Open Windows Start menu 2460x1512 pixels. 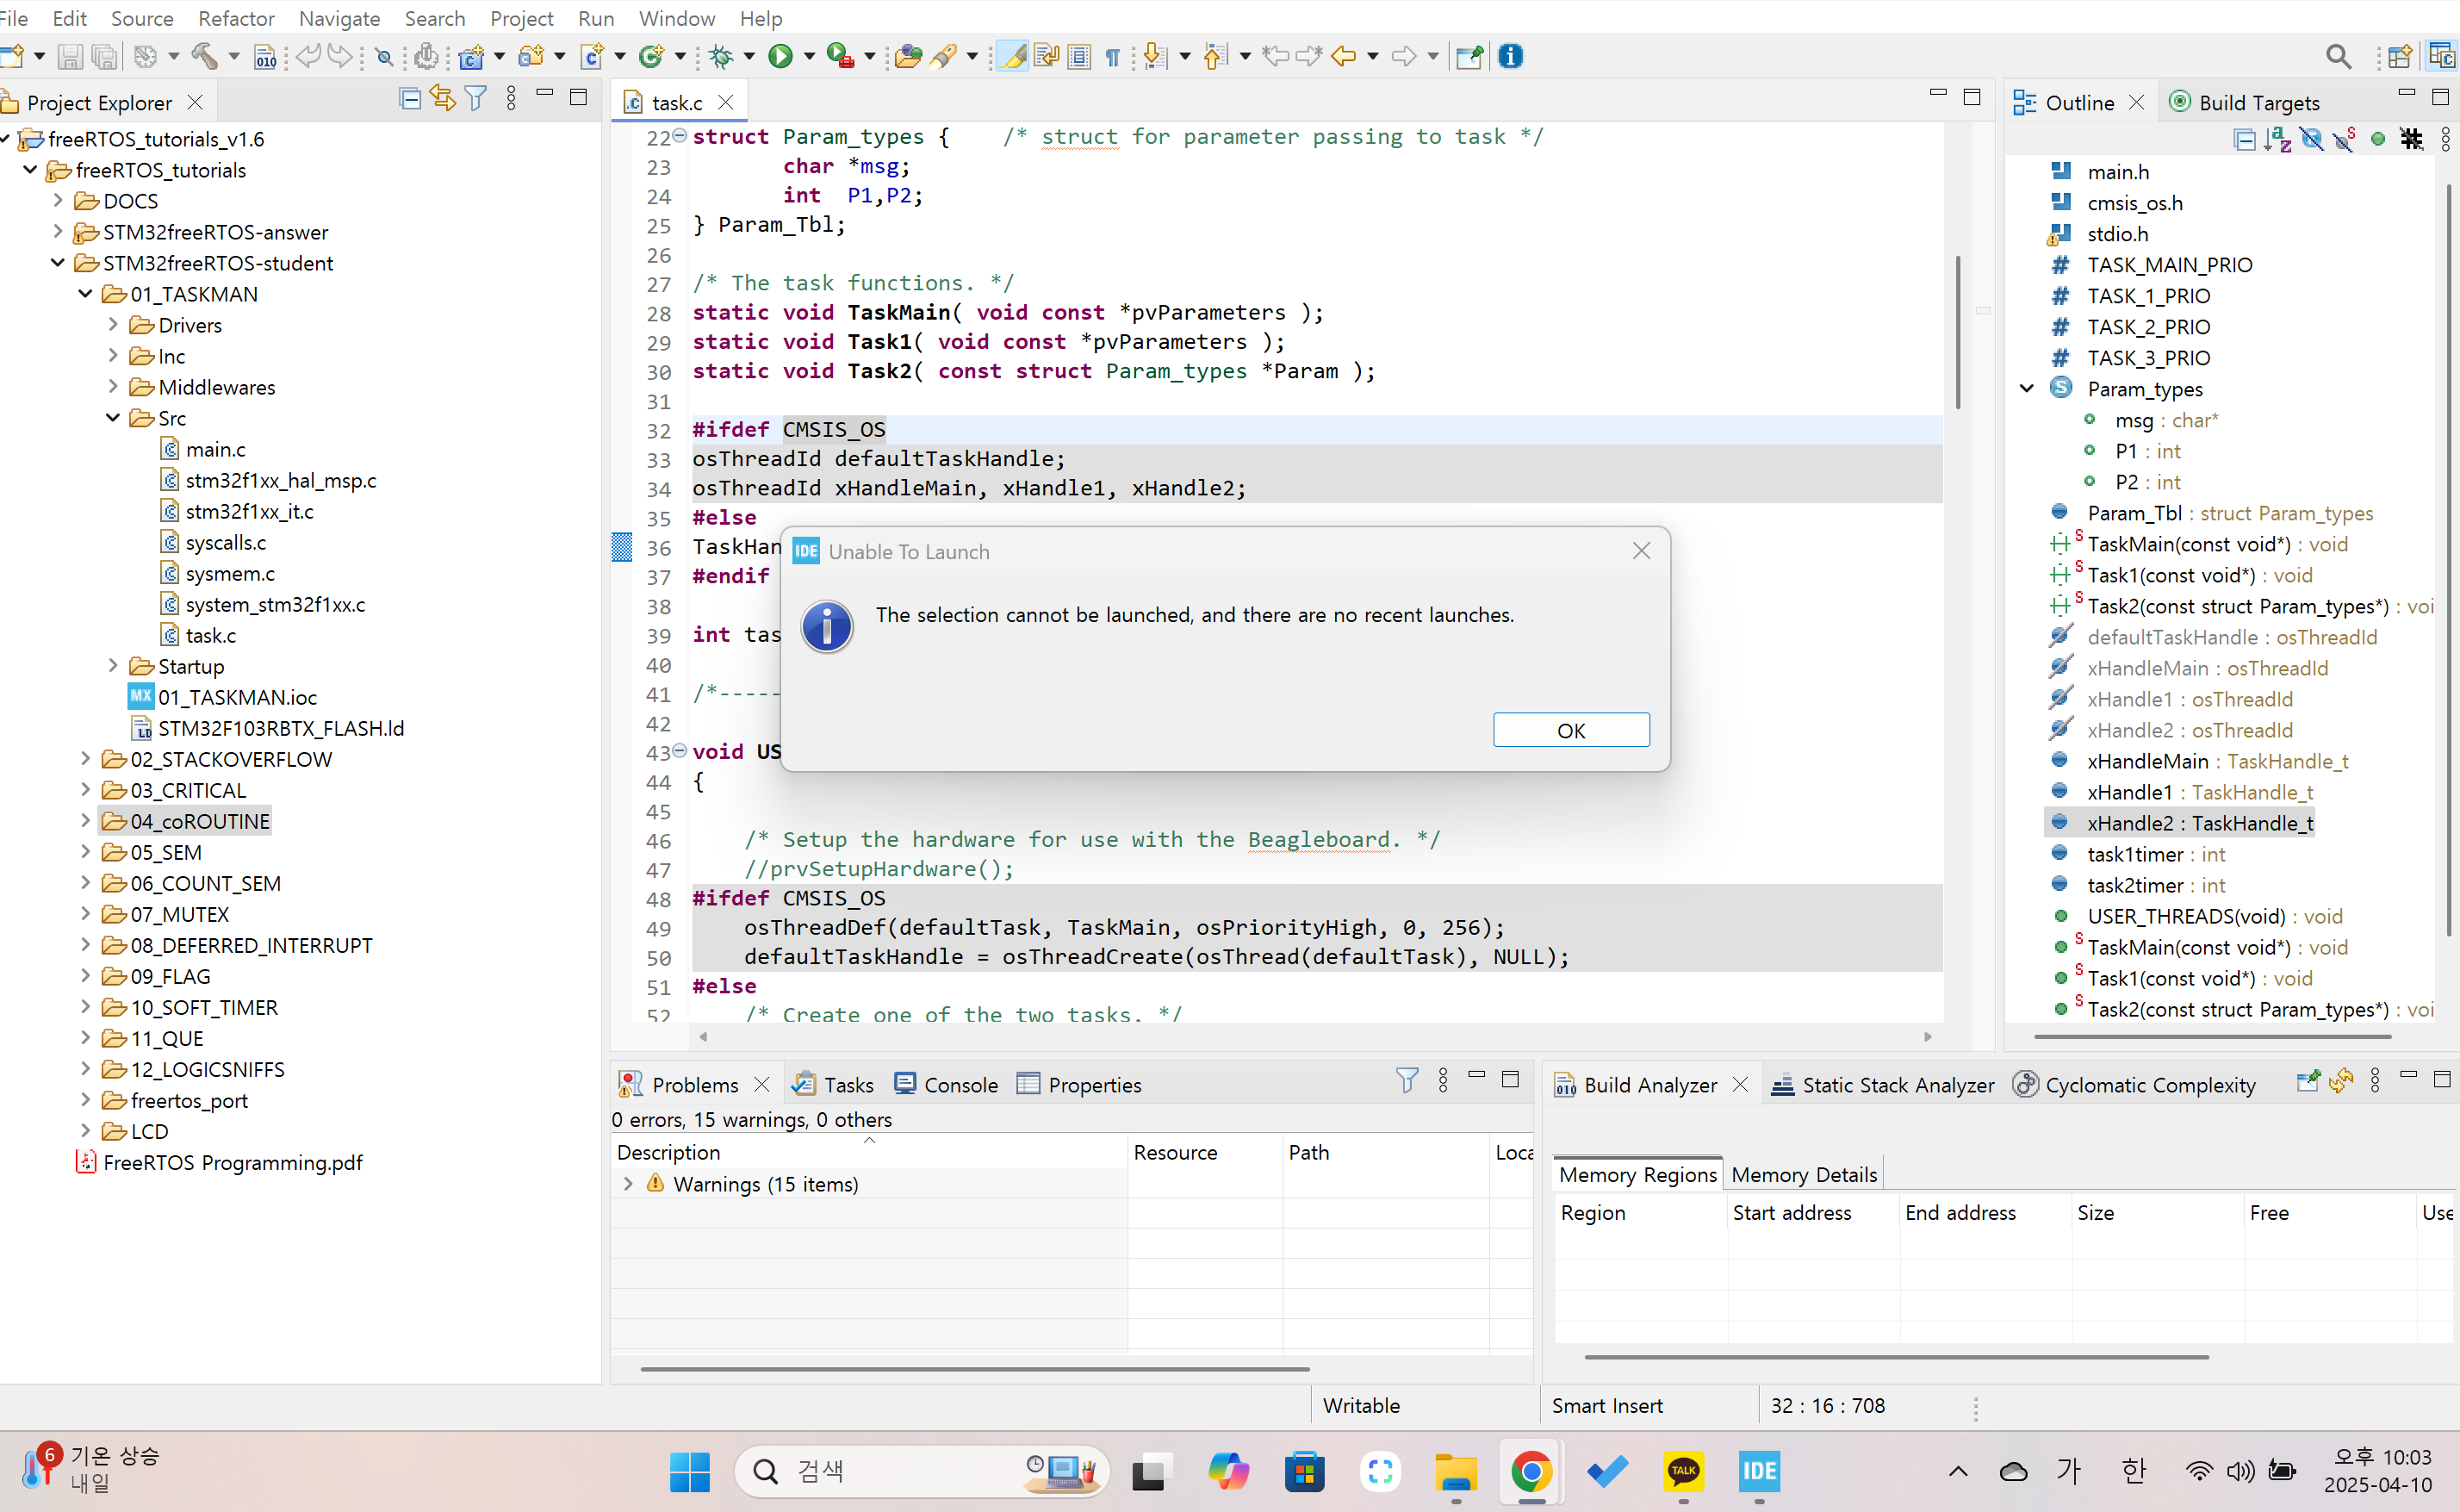pos(690,1471)
